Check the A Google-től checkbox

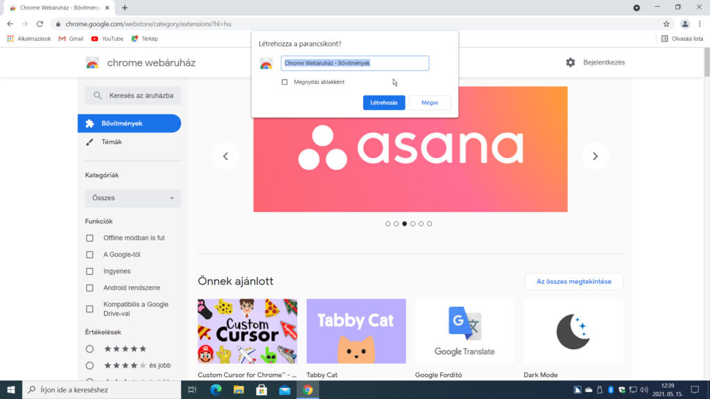[89, 255]
